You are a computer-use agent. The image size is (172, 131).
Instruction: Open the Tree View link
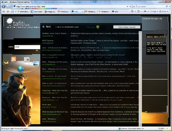[91, 27]
